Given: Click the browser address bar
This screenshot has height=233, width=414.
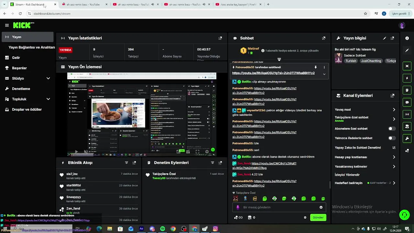Looking at the screenshot, I should tap(194, 14).
